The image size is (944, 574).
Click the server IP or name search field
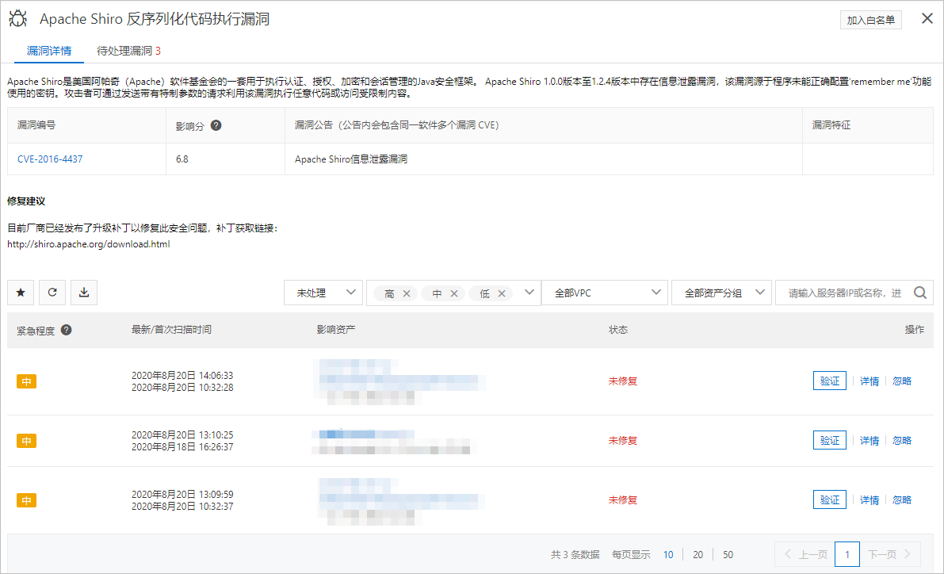point(845,293)
